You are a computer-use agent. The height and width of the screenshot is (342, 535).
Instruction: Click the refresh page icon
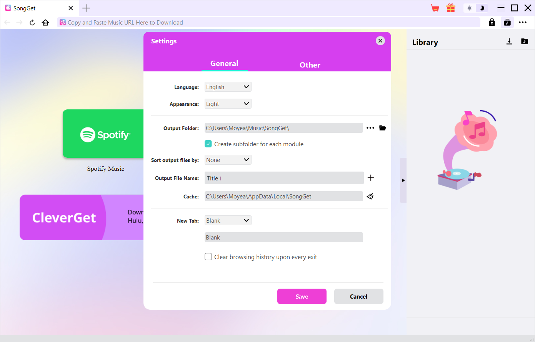[x=32, y=23]
